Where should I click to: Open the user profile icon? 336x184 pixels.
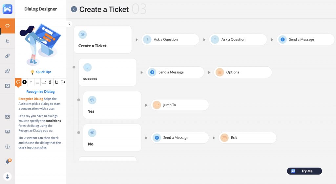pyautogui.click(x=8, y=176)
